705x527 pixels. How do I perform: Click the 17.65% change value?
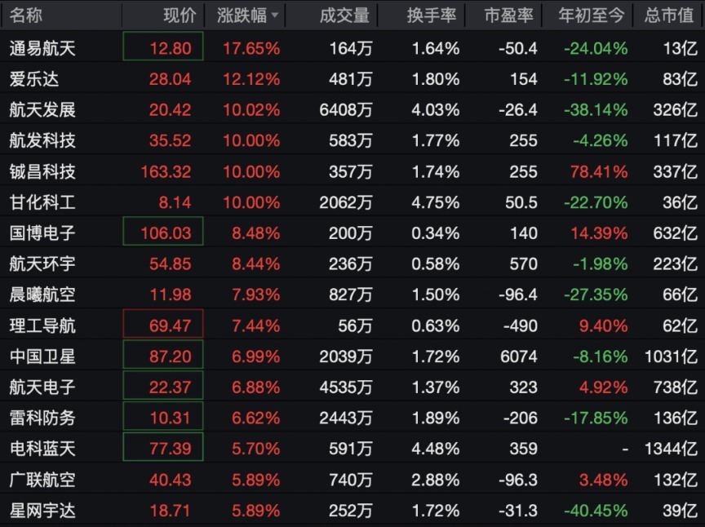pos(252,48)
